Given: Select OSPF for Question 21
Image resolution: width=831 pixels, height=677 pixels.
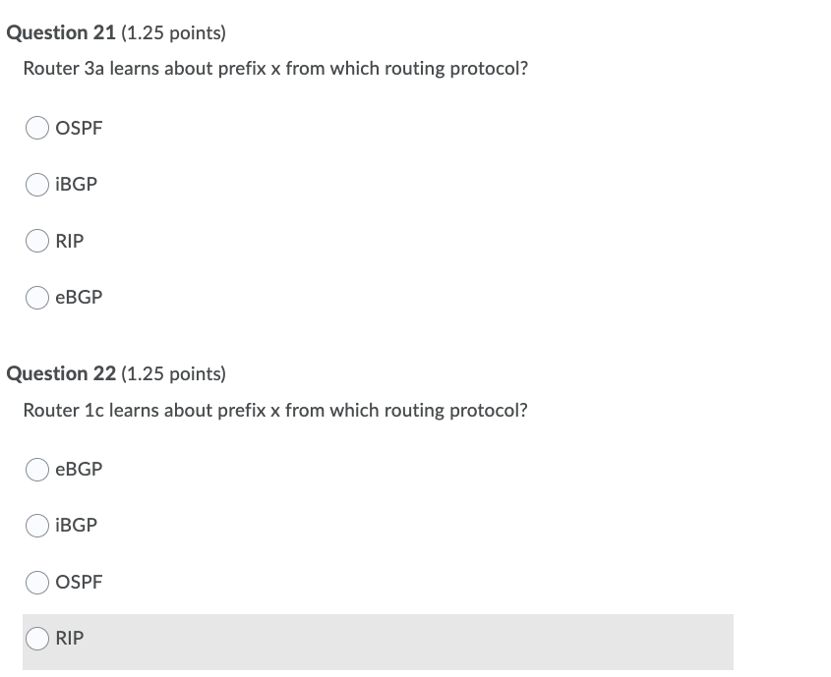Looking at the screenshot, I should tap(36, 128).
